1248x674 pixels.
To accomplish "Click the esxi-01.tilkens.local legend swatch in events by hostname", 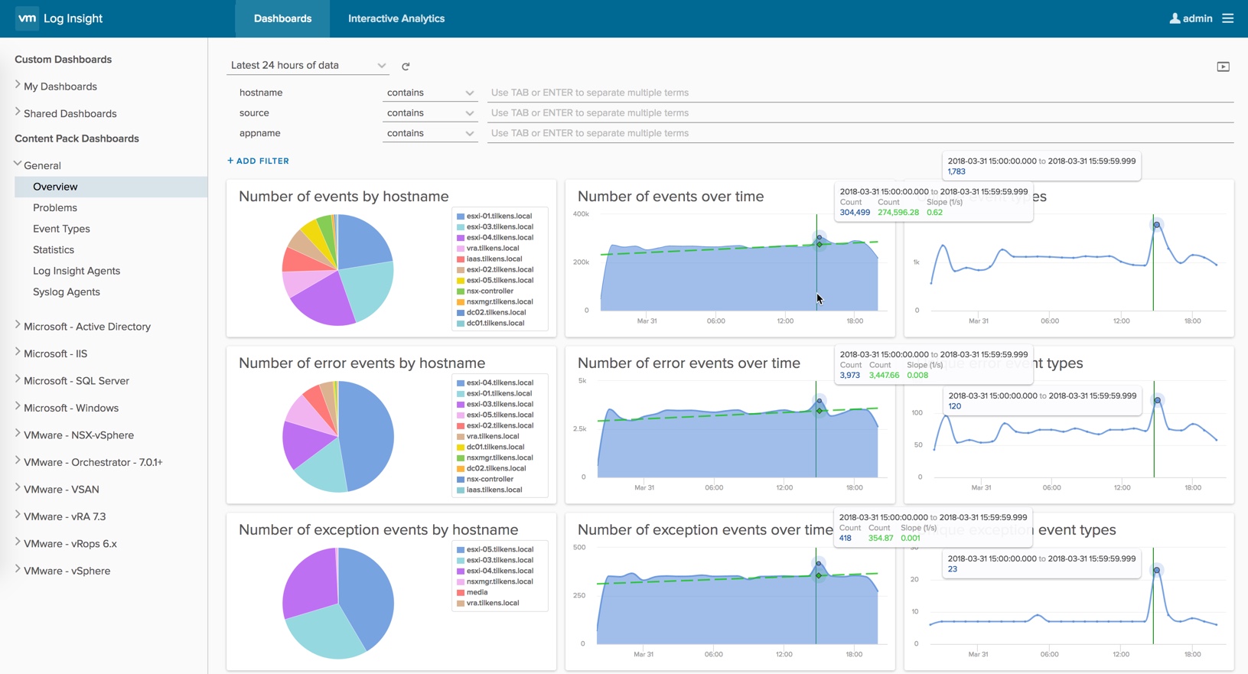I will 461,217.
